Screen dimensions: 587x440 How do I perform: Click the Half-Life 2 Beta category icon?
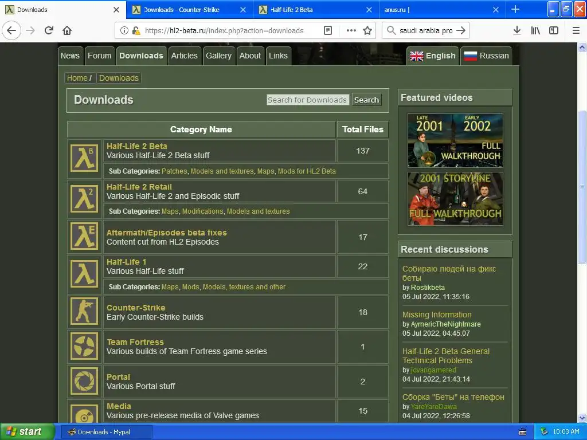(x=84, y=159)
